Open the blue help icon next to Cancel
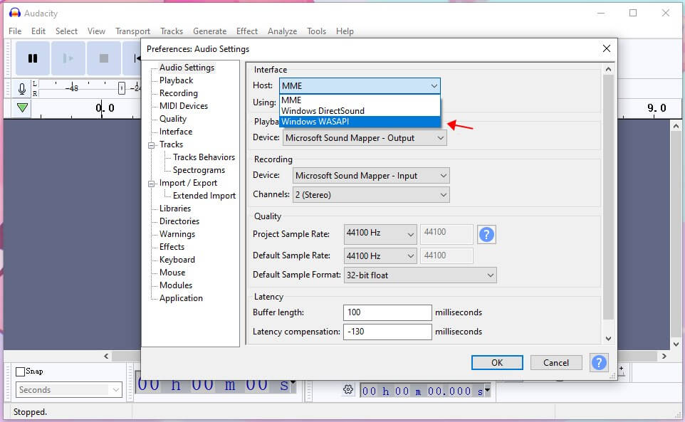Screen dimensions: 685x422 [x=599, y=362]
